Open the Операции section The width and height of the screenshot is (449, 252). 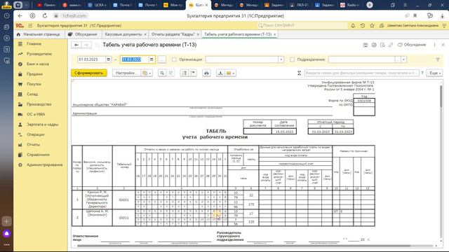click(36, 134)
